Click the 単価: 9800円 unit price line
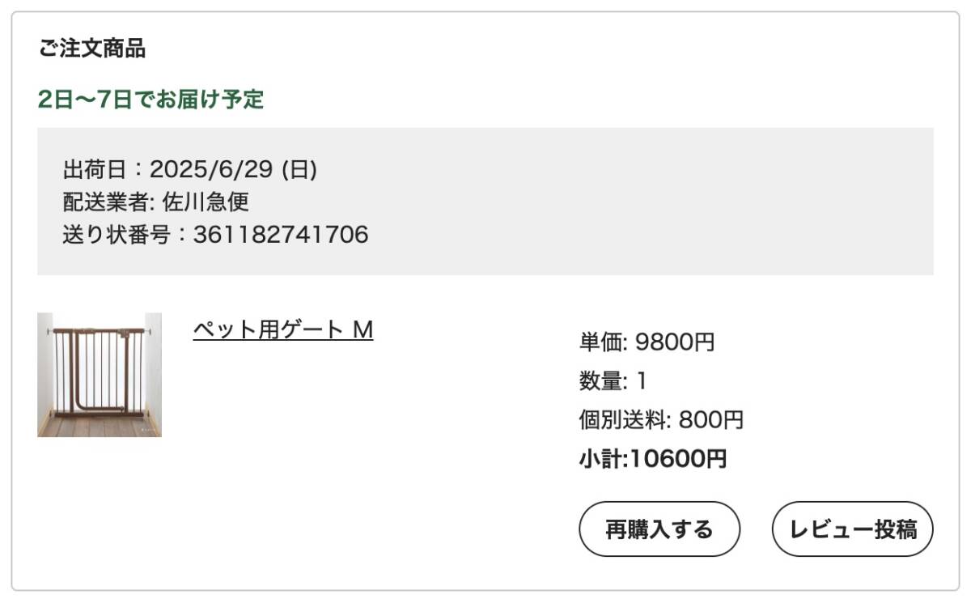This screenshot has width=971, height=599. click(647, 342)
